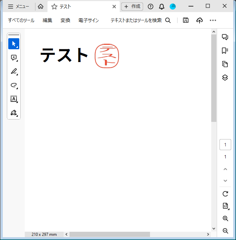Click the vertical scrollbar up arrow
Screen dimensions: 236x240
214,32
